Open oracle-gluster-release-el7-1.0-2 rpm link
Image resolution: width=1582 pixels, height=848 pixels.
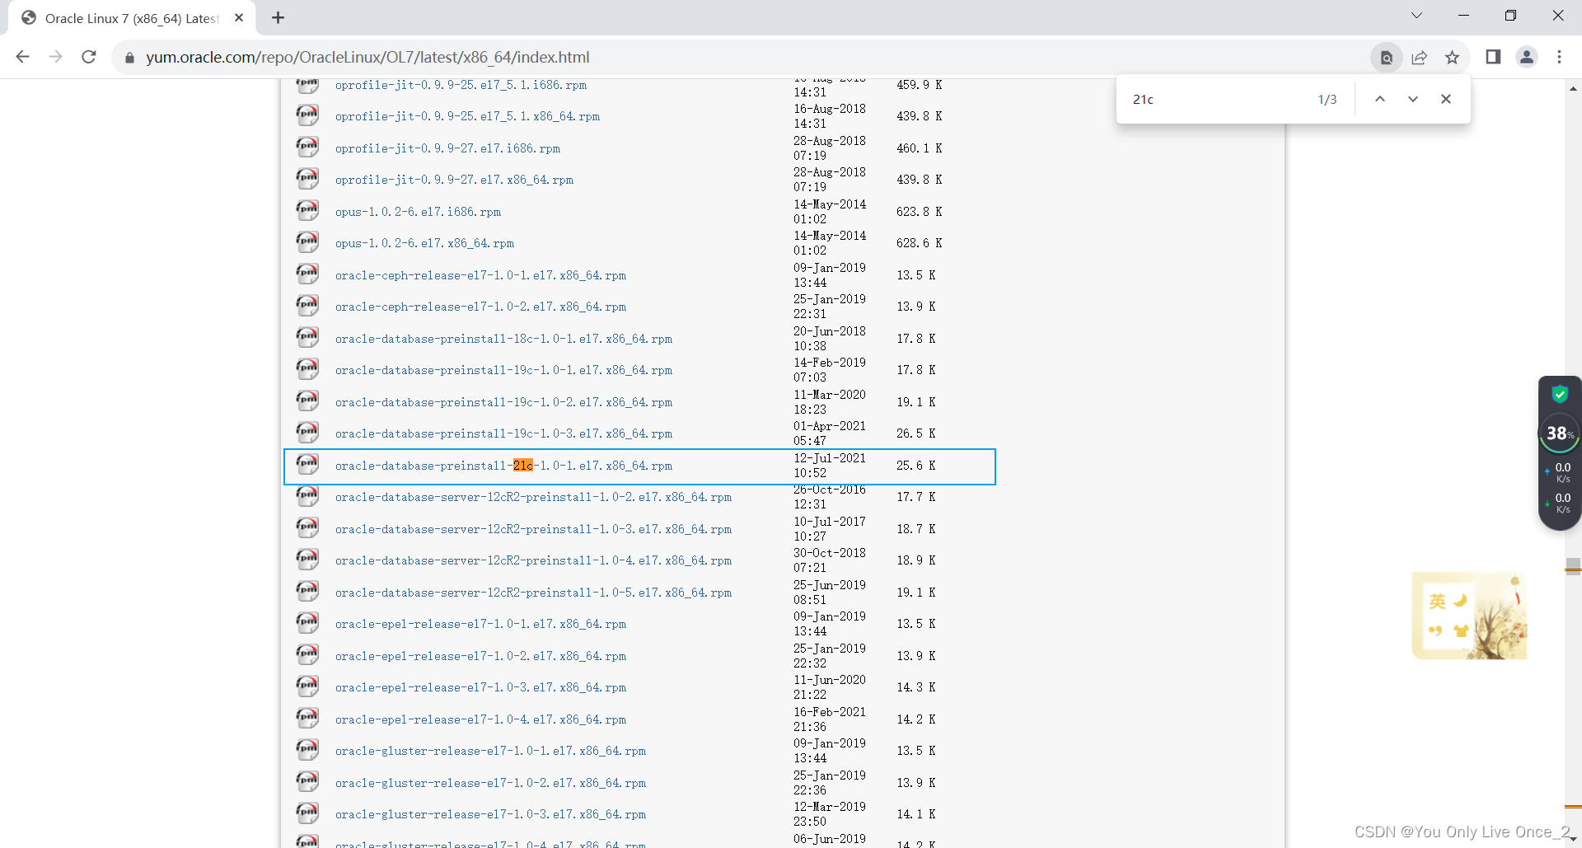click(x=490, y=784)
